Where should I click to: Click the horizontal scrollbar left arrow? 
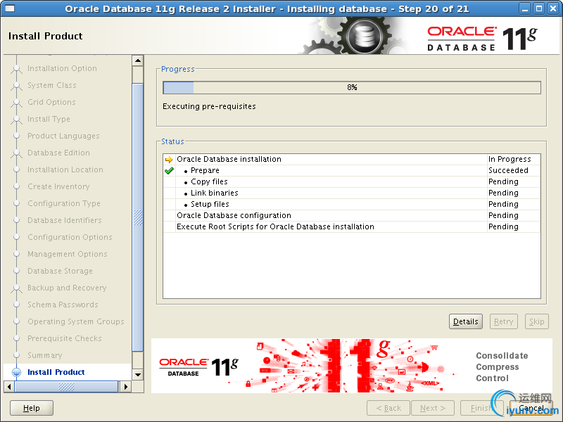[x=8, y=386]
